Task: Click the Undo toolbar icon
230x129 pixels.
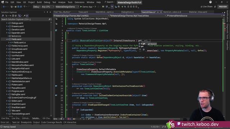Action: pyautogui.click(x=25, y=7)
